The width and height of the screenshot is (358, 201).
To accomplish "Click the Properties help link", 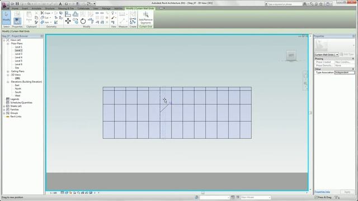I will tap(322, 192).
